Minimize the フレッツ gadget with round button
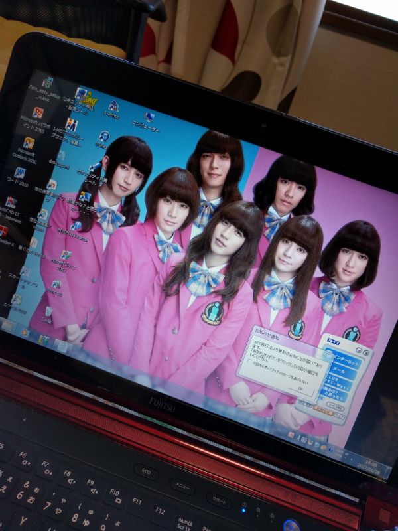 360,351
